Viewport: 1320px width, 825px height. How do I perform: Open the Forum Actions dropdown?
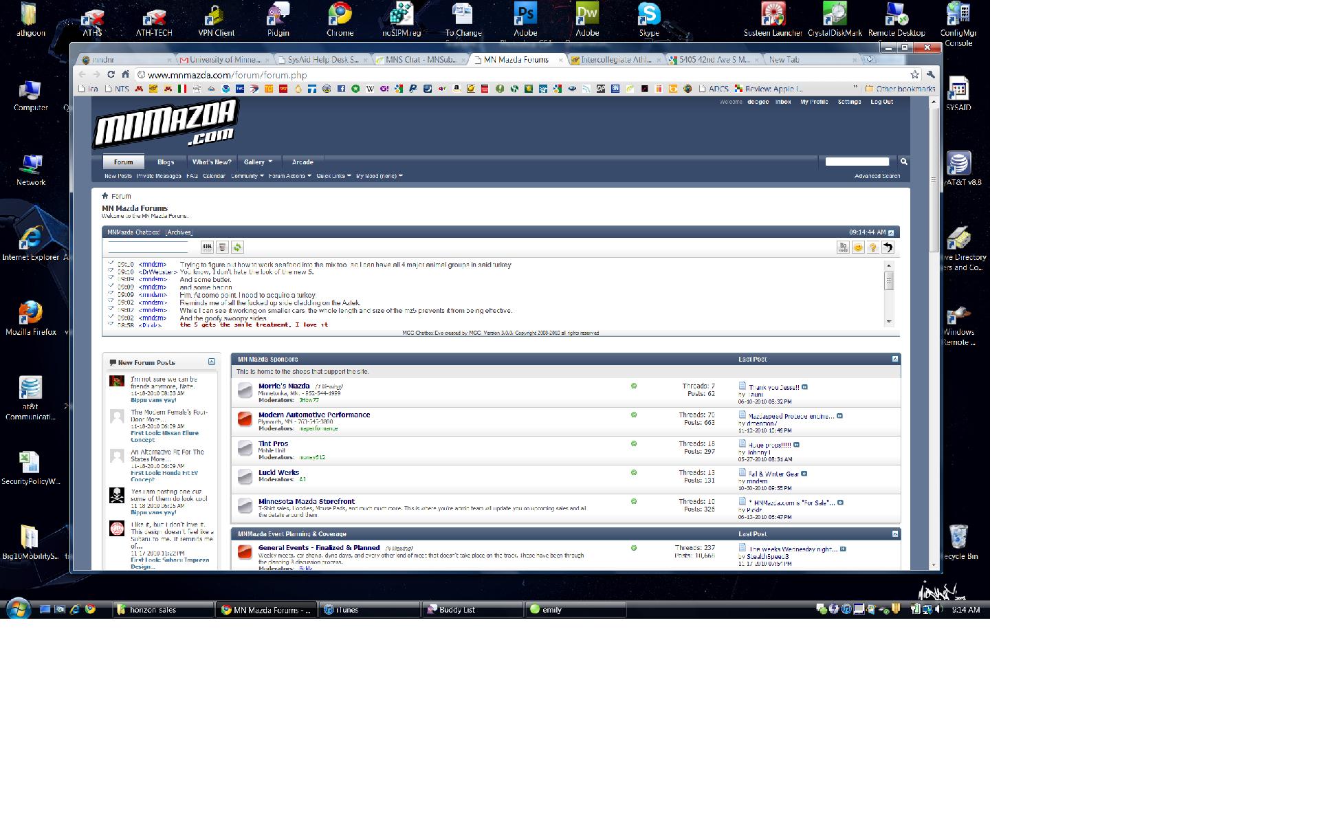(x=289, y=176)
